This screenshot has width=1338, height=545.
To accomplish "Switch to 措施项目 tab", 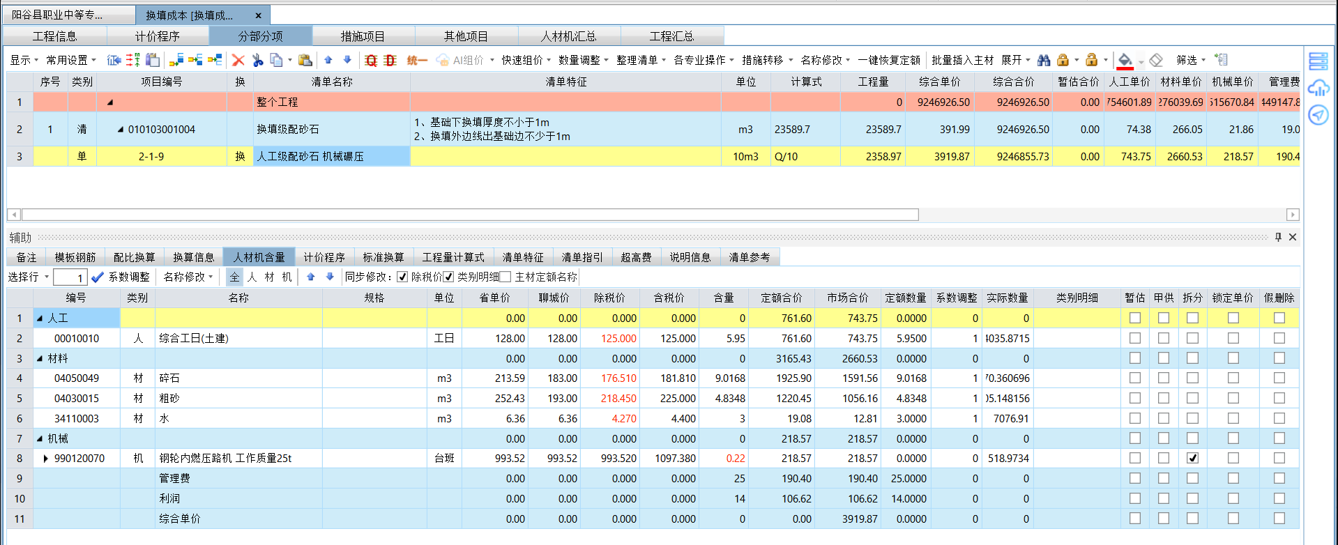I will [363, 36].
